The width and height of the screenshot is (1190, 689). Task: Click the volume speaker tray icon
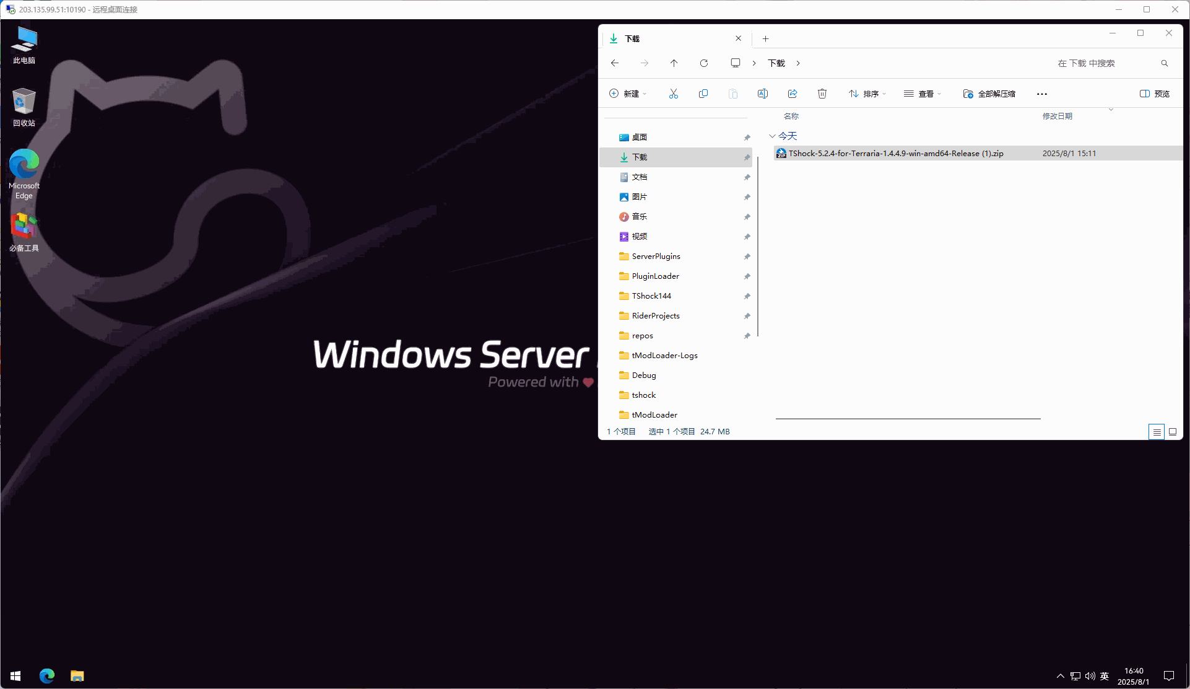tap(1090, 676)
